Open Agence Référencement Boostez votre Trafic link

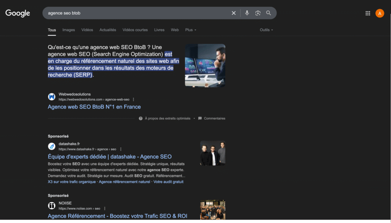pos(118,216)
